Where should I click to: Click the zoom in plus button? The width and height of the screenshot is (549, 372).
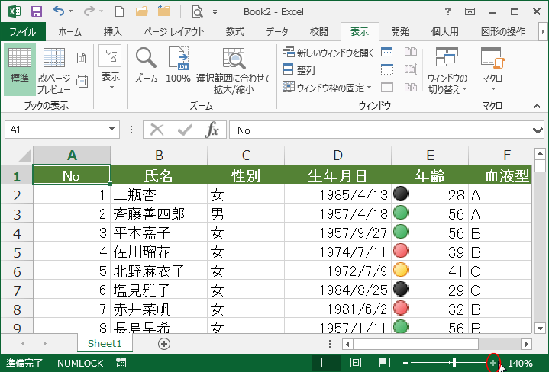click(x=493, y=363)
